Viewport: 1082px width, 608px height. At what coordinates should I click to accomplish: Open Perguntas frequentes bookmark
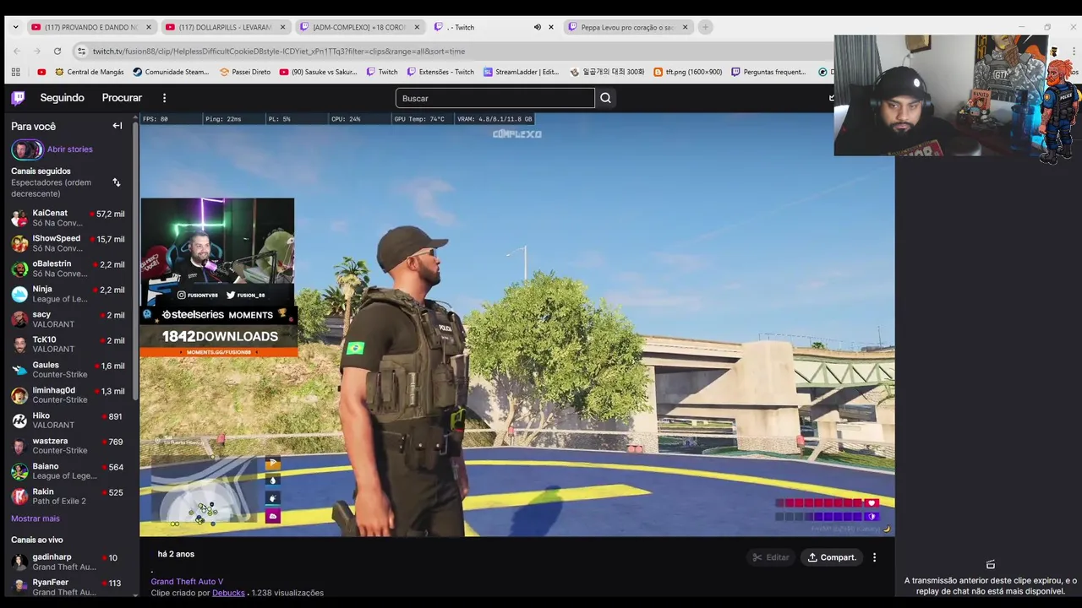pyautogui.click(x=768, y=72)
